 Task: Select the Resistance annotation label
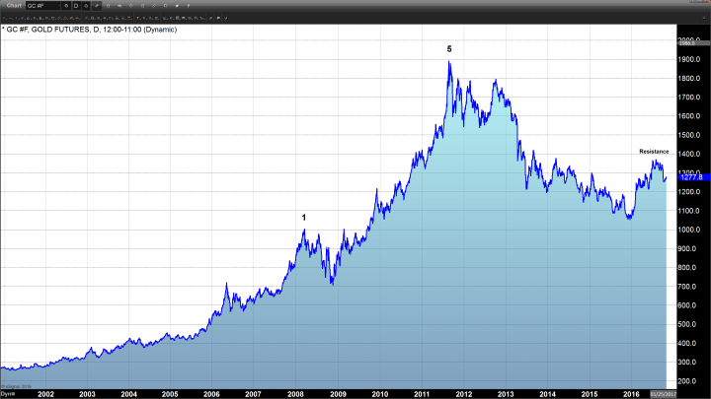[654, 151]
